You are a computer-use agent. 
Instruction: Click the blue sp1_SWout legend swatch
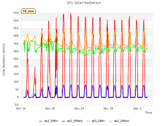[x=64, y=121]
